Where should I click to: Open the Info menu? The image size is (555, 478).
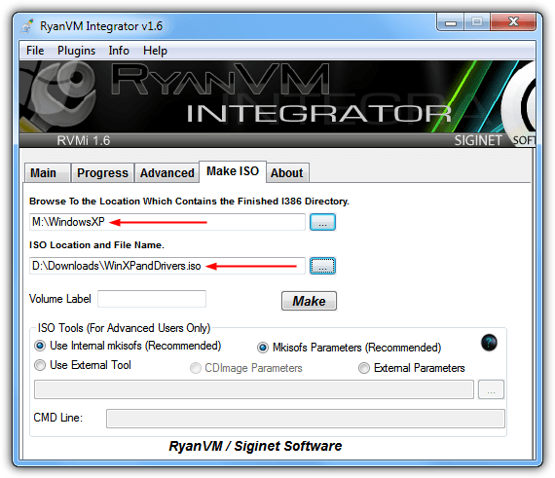119,51
